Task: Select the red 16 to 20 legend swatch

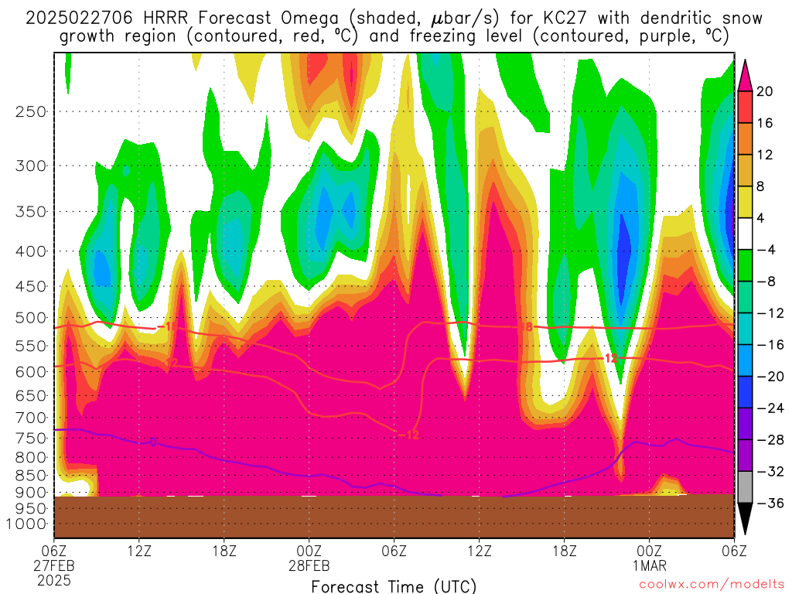Action: click(745, 107)
